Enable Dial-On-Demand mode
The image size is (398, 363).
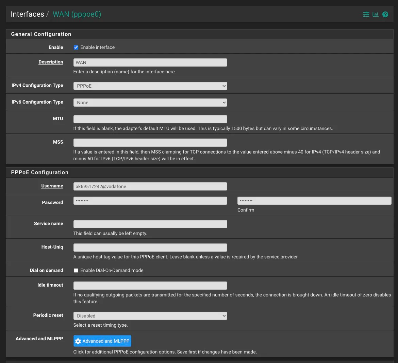76,270
